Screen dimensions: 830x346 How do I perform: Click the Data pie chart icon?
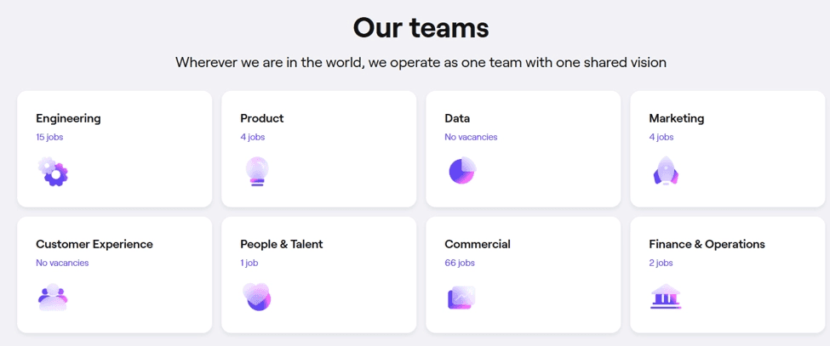[462, 170]
